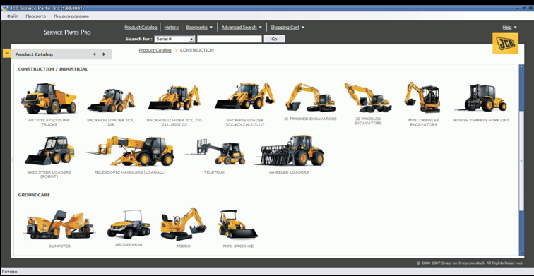Viewport: 534px width, 276px height.
Task: Select the Telescopic Handlers (Loadall) picture
Action: [x=130, y=151]
